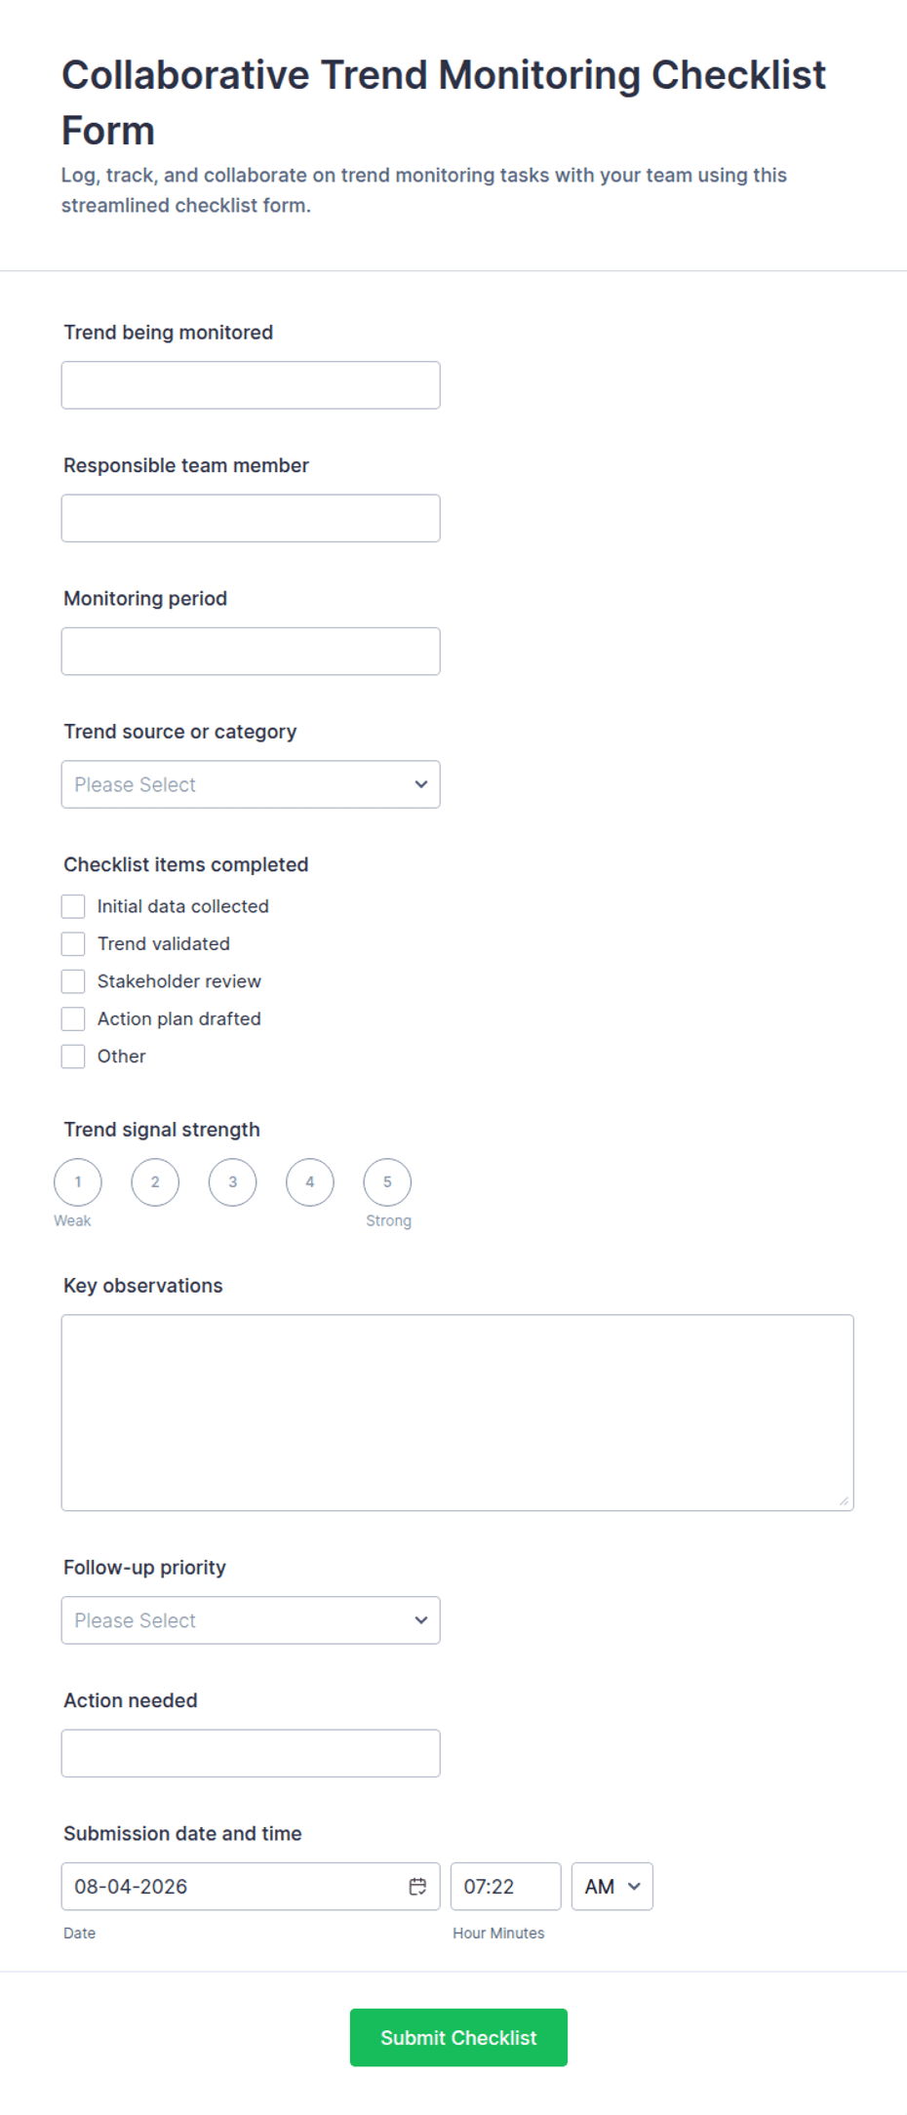Image resolution: width=907 pixels, height=2115 pixels.
Task: Open the AM/PM selector
Action: point(611,1886)
